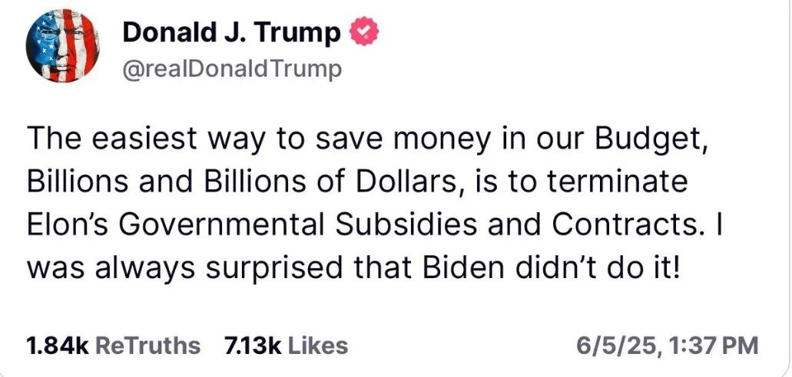Click the red verified badge icon
792x377 pixels.
pyautogui.click(x=364, y=33)
